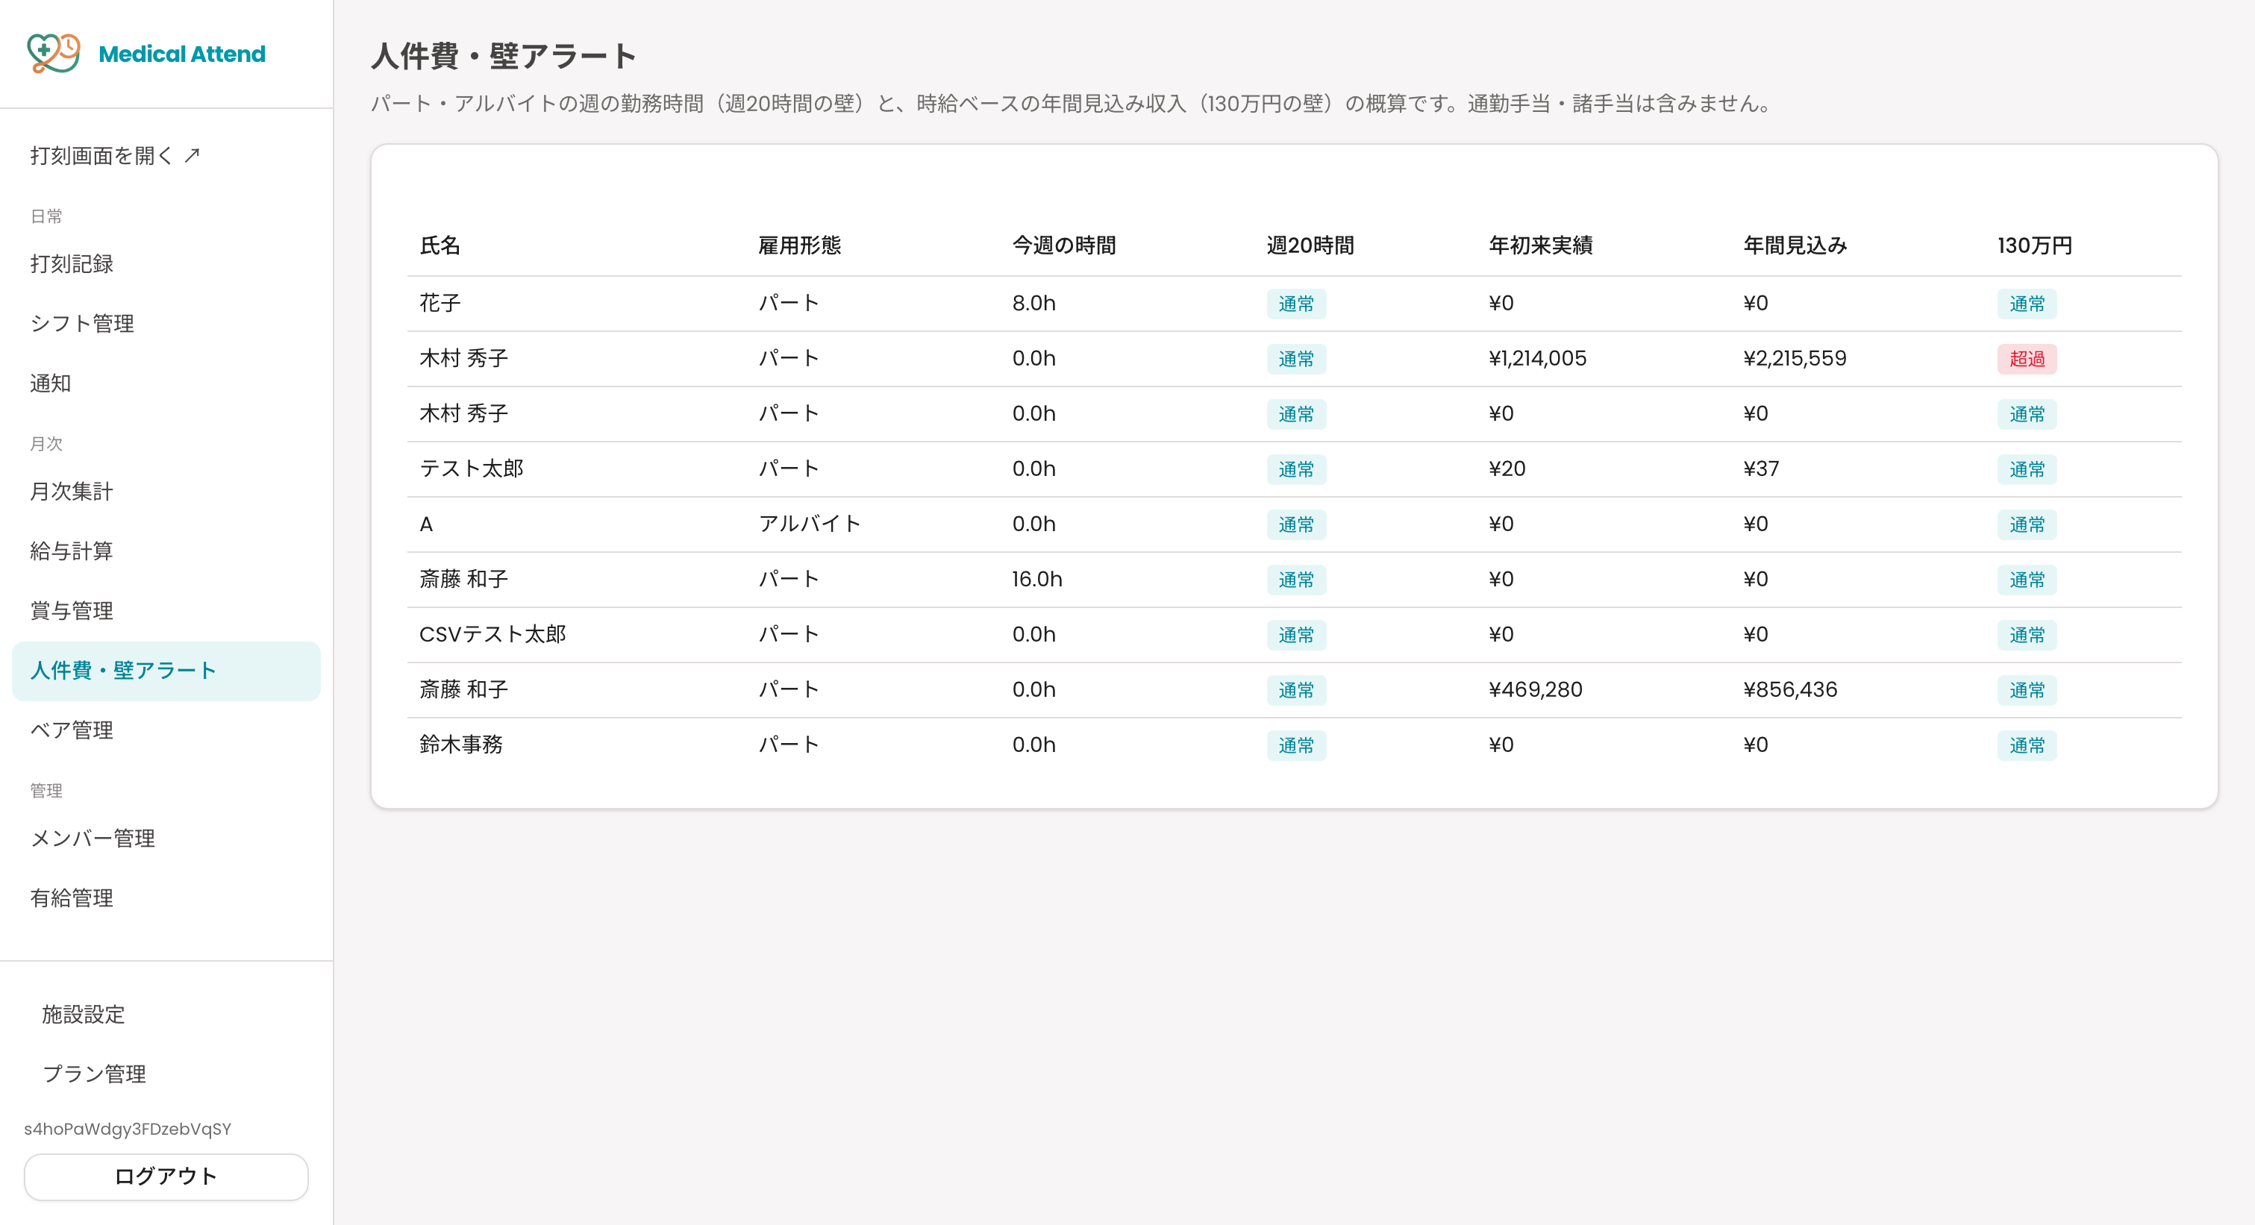Image resolution: width=2255 pixels, height=1225 pixels.
Task: Click the ¥1,214,005 year-to-date amount
Action: [1537, 359]
